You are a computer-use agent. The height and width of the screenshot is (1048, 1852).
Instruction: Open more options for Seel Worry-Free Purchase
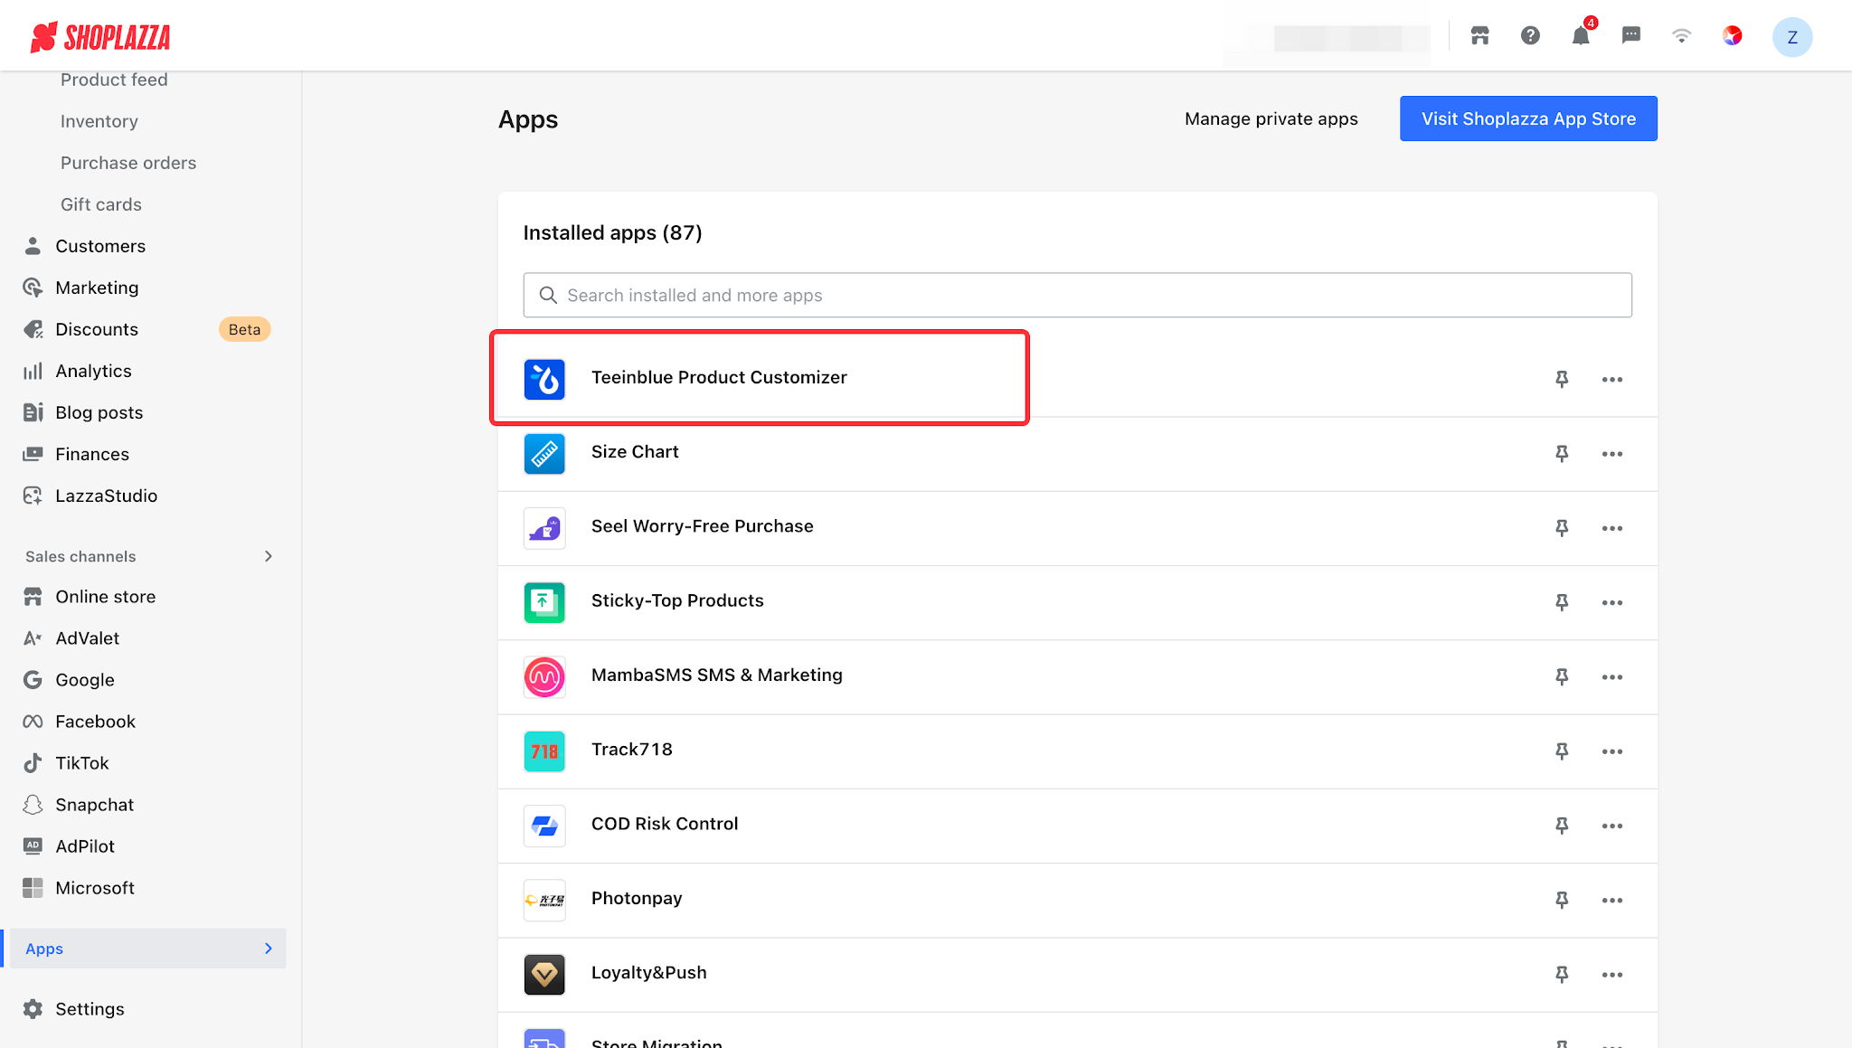tap(1612, 528)
